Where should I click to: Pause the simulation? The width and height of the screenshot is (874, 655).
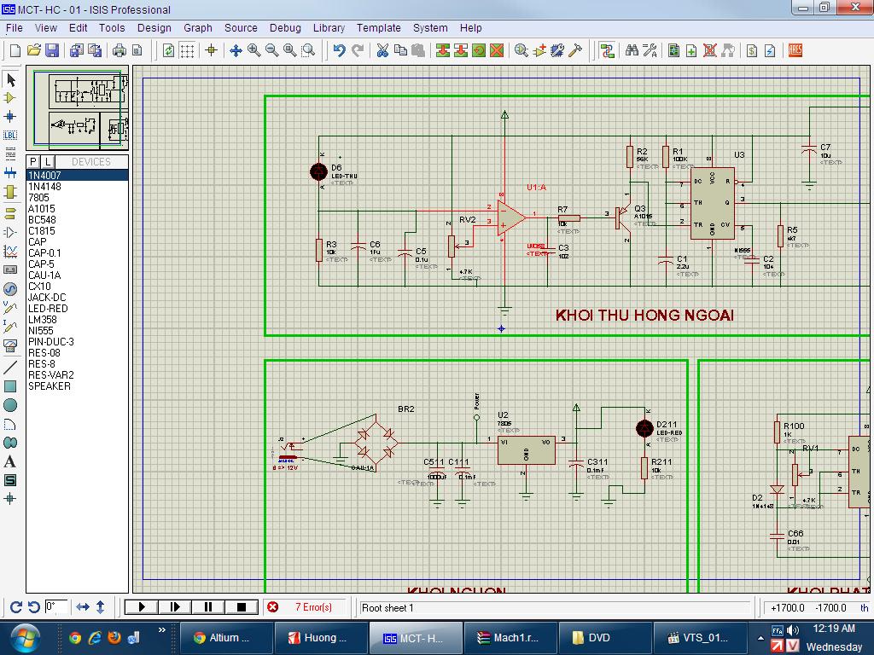208,607
